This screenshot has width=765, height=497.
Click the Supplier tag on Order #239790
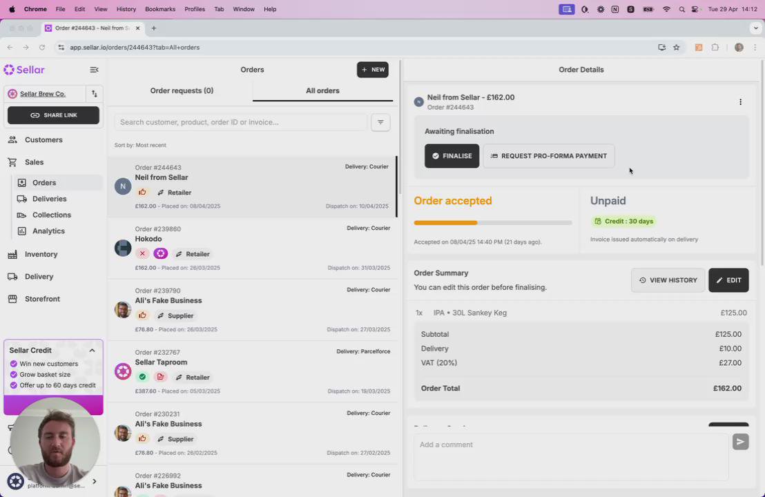coord(175,316)
